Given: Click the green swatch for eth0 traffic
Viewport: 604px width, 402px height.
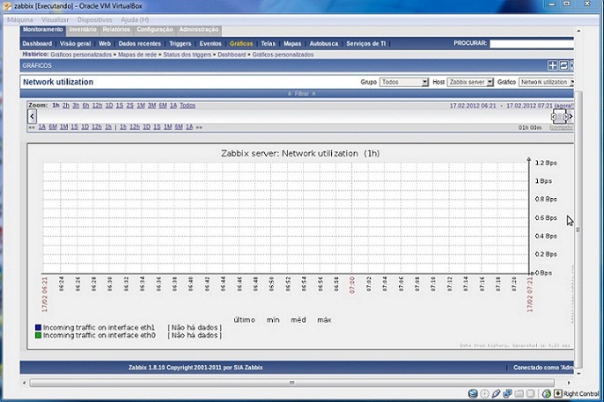Looking at the screenshot, I should point(38,335).
